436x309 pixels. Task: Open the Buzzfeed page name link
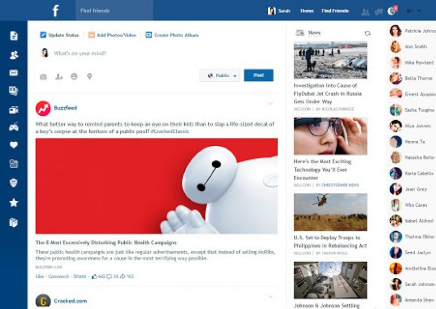click(x=65, y=108)
